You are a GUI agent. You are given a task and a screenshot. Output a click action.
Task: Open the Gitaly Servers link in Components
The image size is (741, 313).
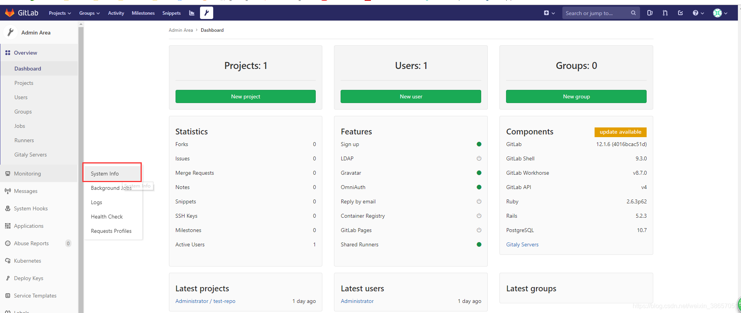point(522,244)
